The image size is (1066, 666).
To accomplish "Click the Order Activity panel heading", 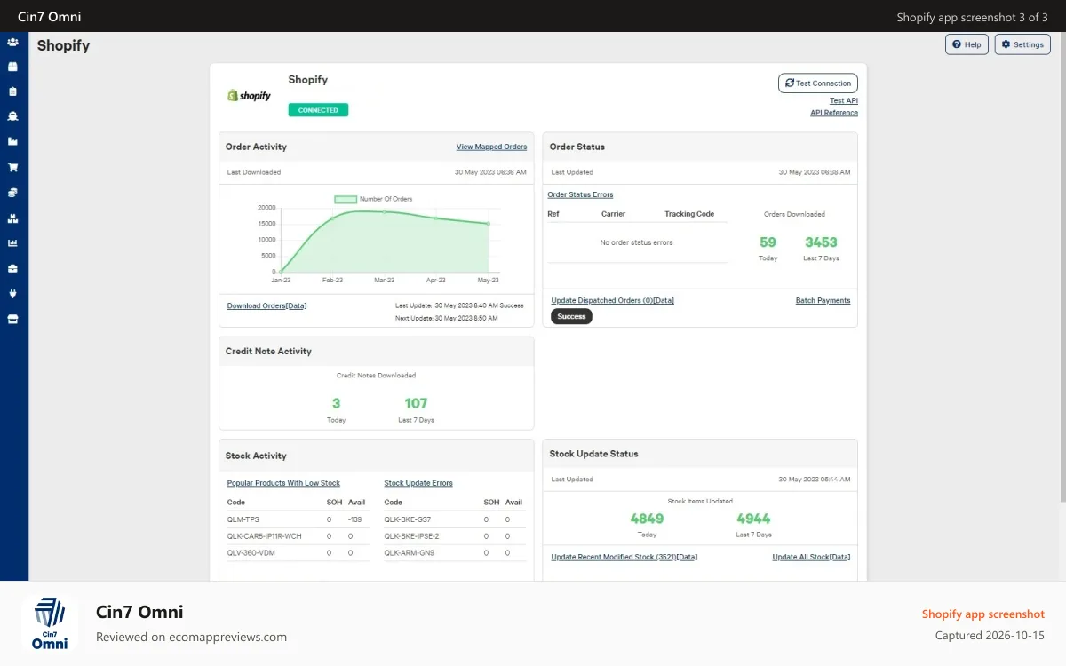I will click(x=256, y=147).
